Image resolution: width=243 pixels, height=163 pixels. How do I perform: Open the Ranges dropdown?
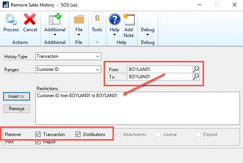[98, 69]
